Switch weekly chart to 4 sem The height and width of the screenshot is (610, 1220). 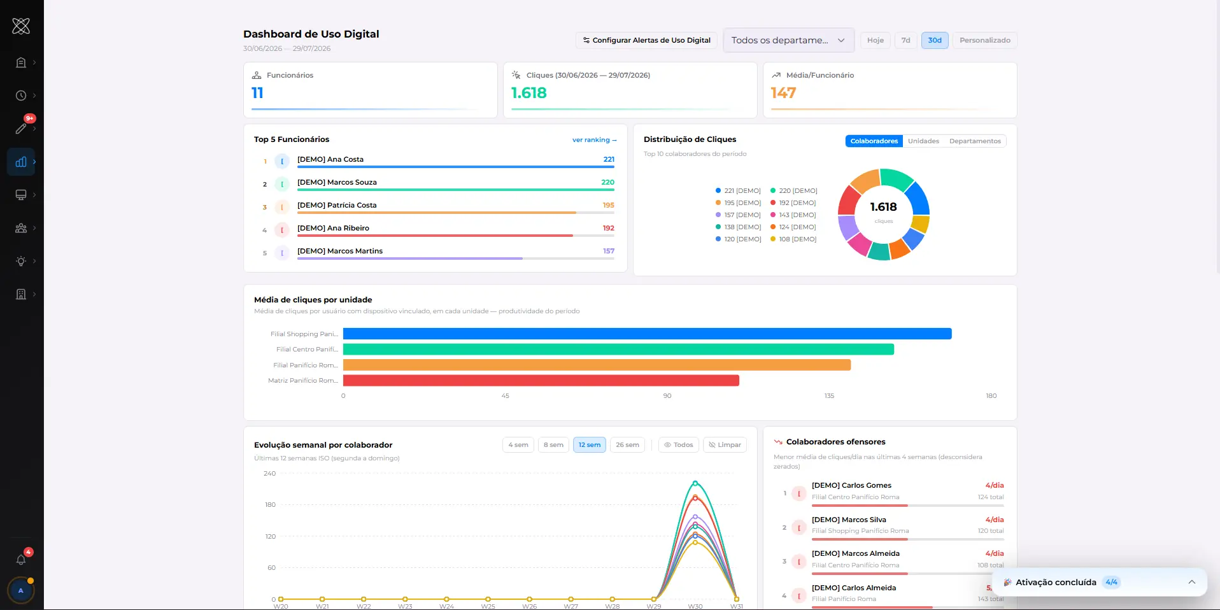click(x=518, y=445)
